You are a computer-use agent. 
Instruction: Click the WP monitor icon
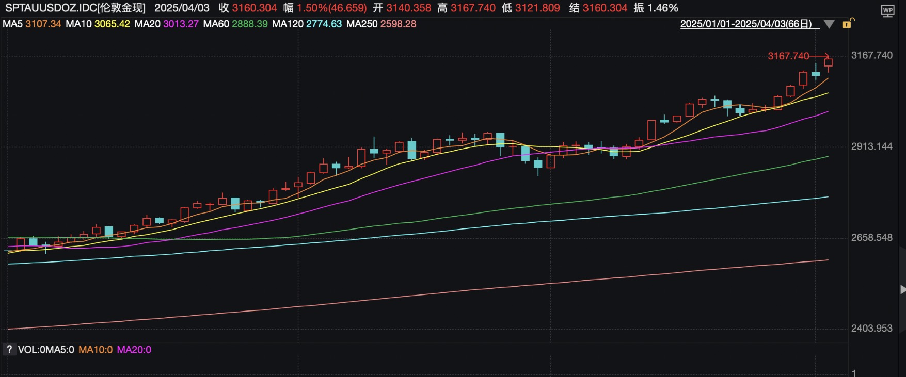(x=887, y=10)
